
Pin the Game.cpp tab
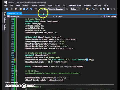(x=18, y=13)
